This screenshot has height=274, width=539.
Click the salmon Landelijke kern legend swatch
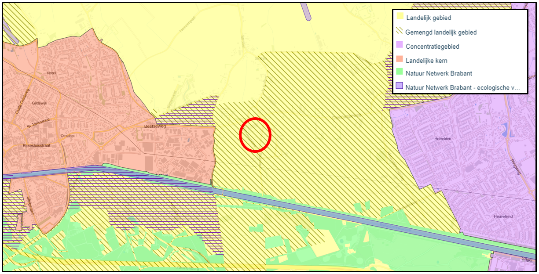click(400, 60)
